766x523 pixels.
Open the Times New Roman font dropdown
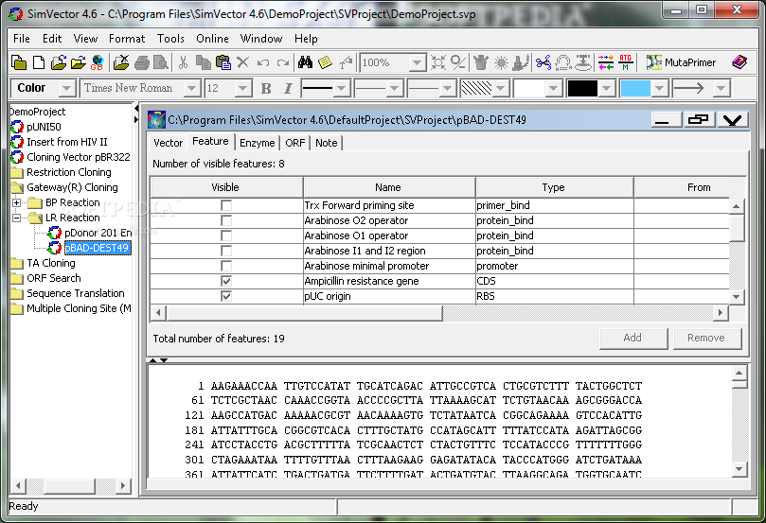coord(192,88)
